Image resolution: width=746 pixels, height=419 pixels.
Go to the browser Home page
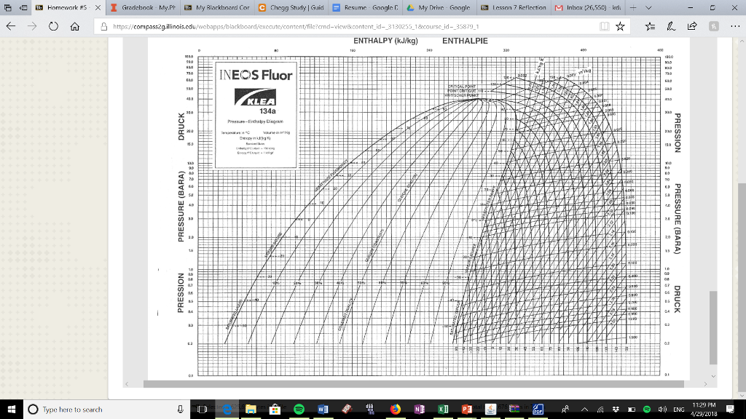[75, 26]
